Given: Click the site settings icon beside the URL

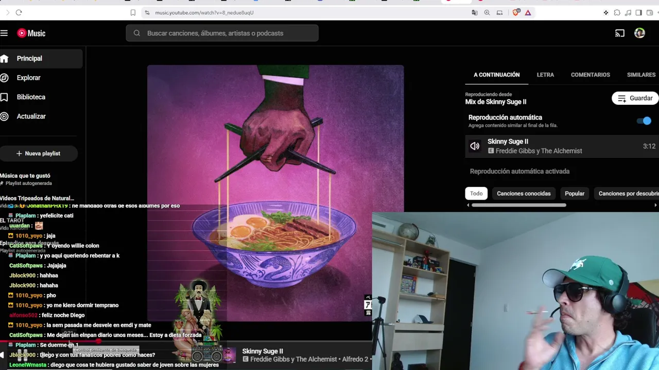Looking at the screenshot, I should [x=147, y=12].
